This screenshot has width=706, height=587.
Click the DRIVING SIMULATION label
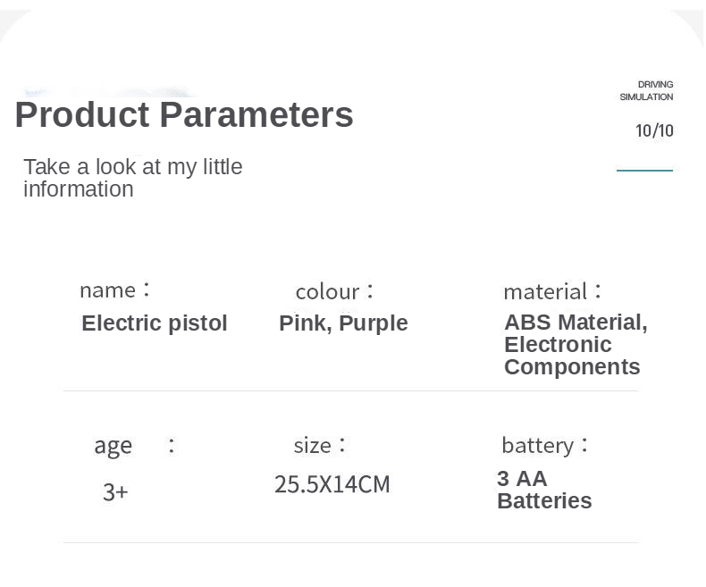(x=646, y=90)
